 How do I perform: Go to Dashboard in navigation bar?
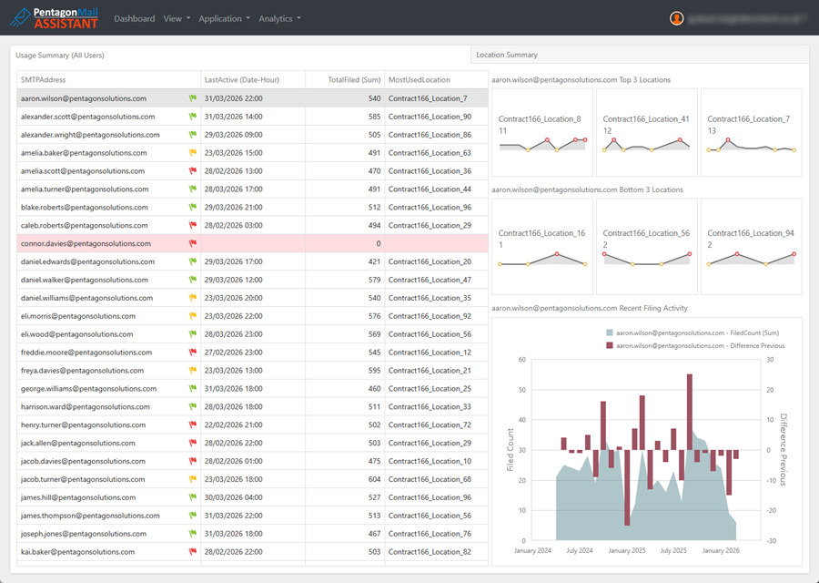135,18
